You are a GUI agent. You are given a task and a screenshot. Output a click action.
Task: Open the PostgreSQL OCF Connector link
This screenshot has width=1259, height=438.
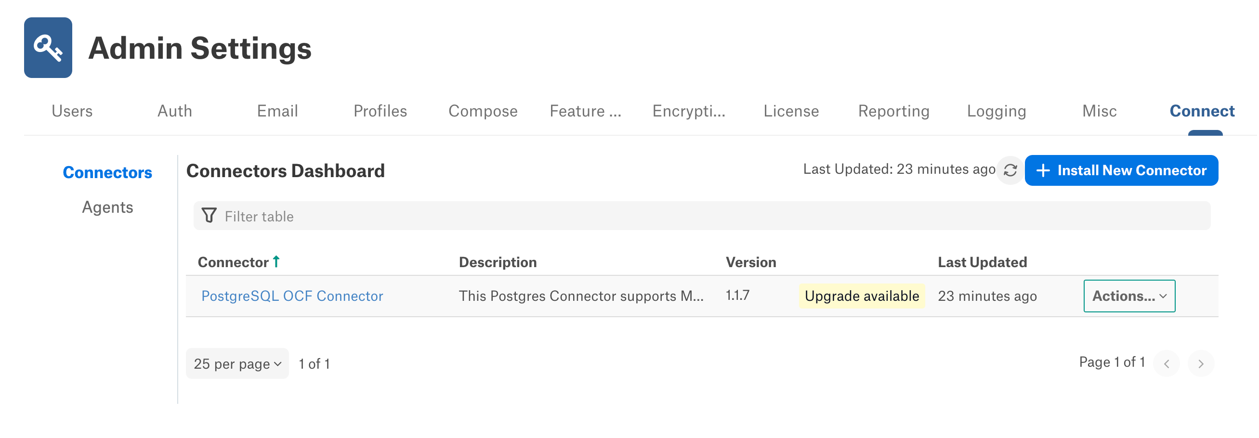(x=292, y=296)
